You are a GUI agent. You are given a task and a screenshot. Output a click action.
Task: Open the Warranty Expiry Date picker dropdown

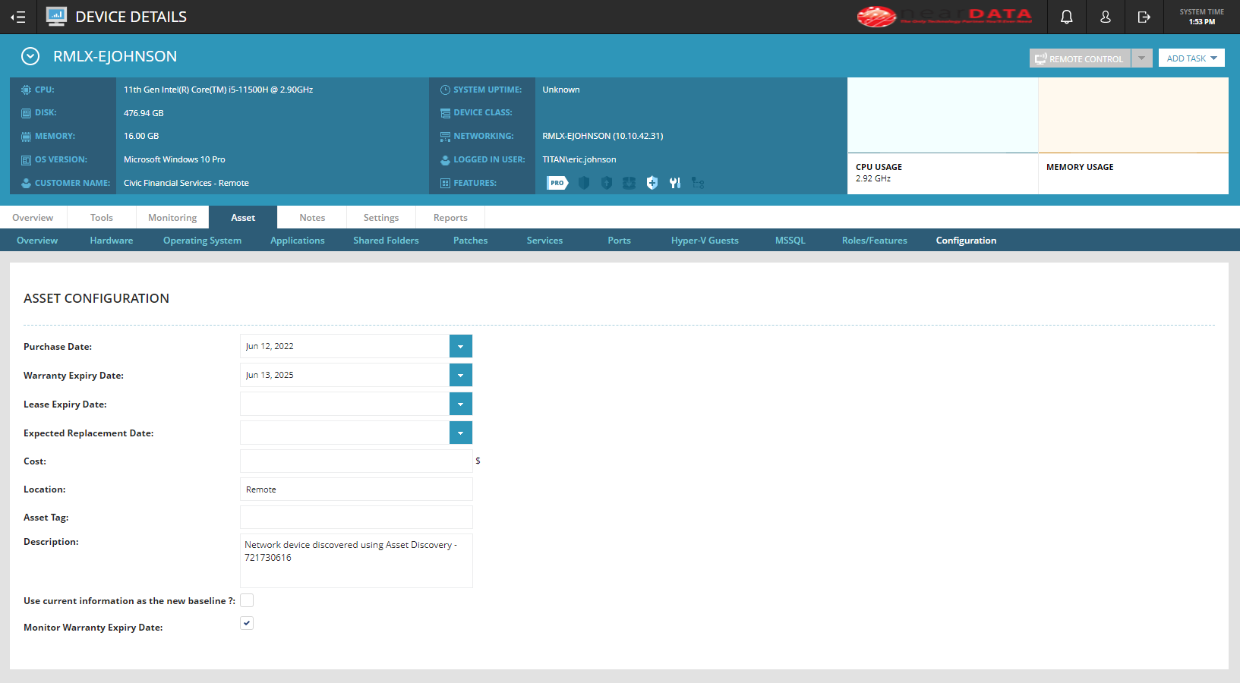pos(460,375)
